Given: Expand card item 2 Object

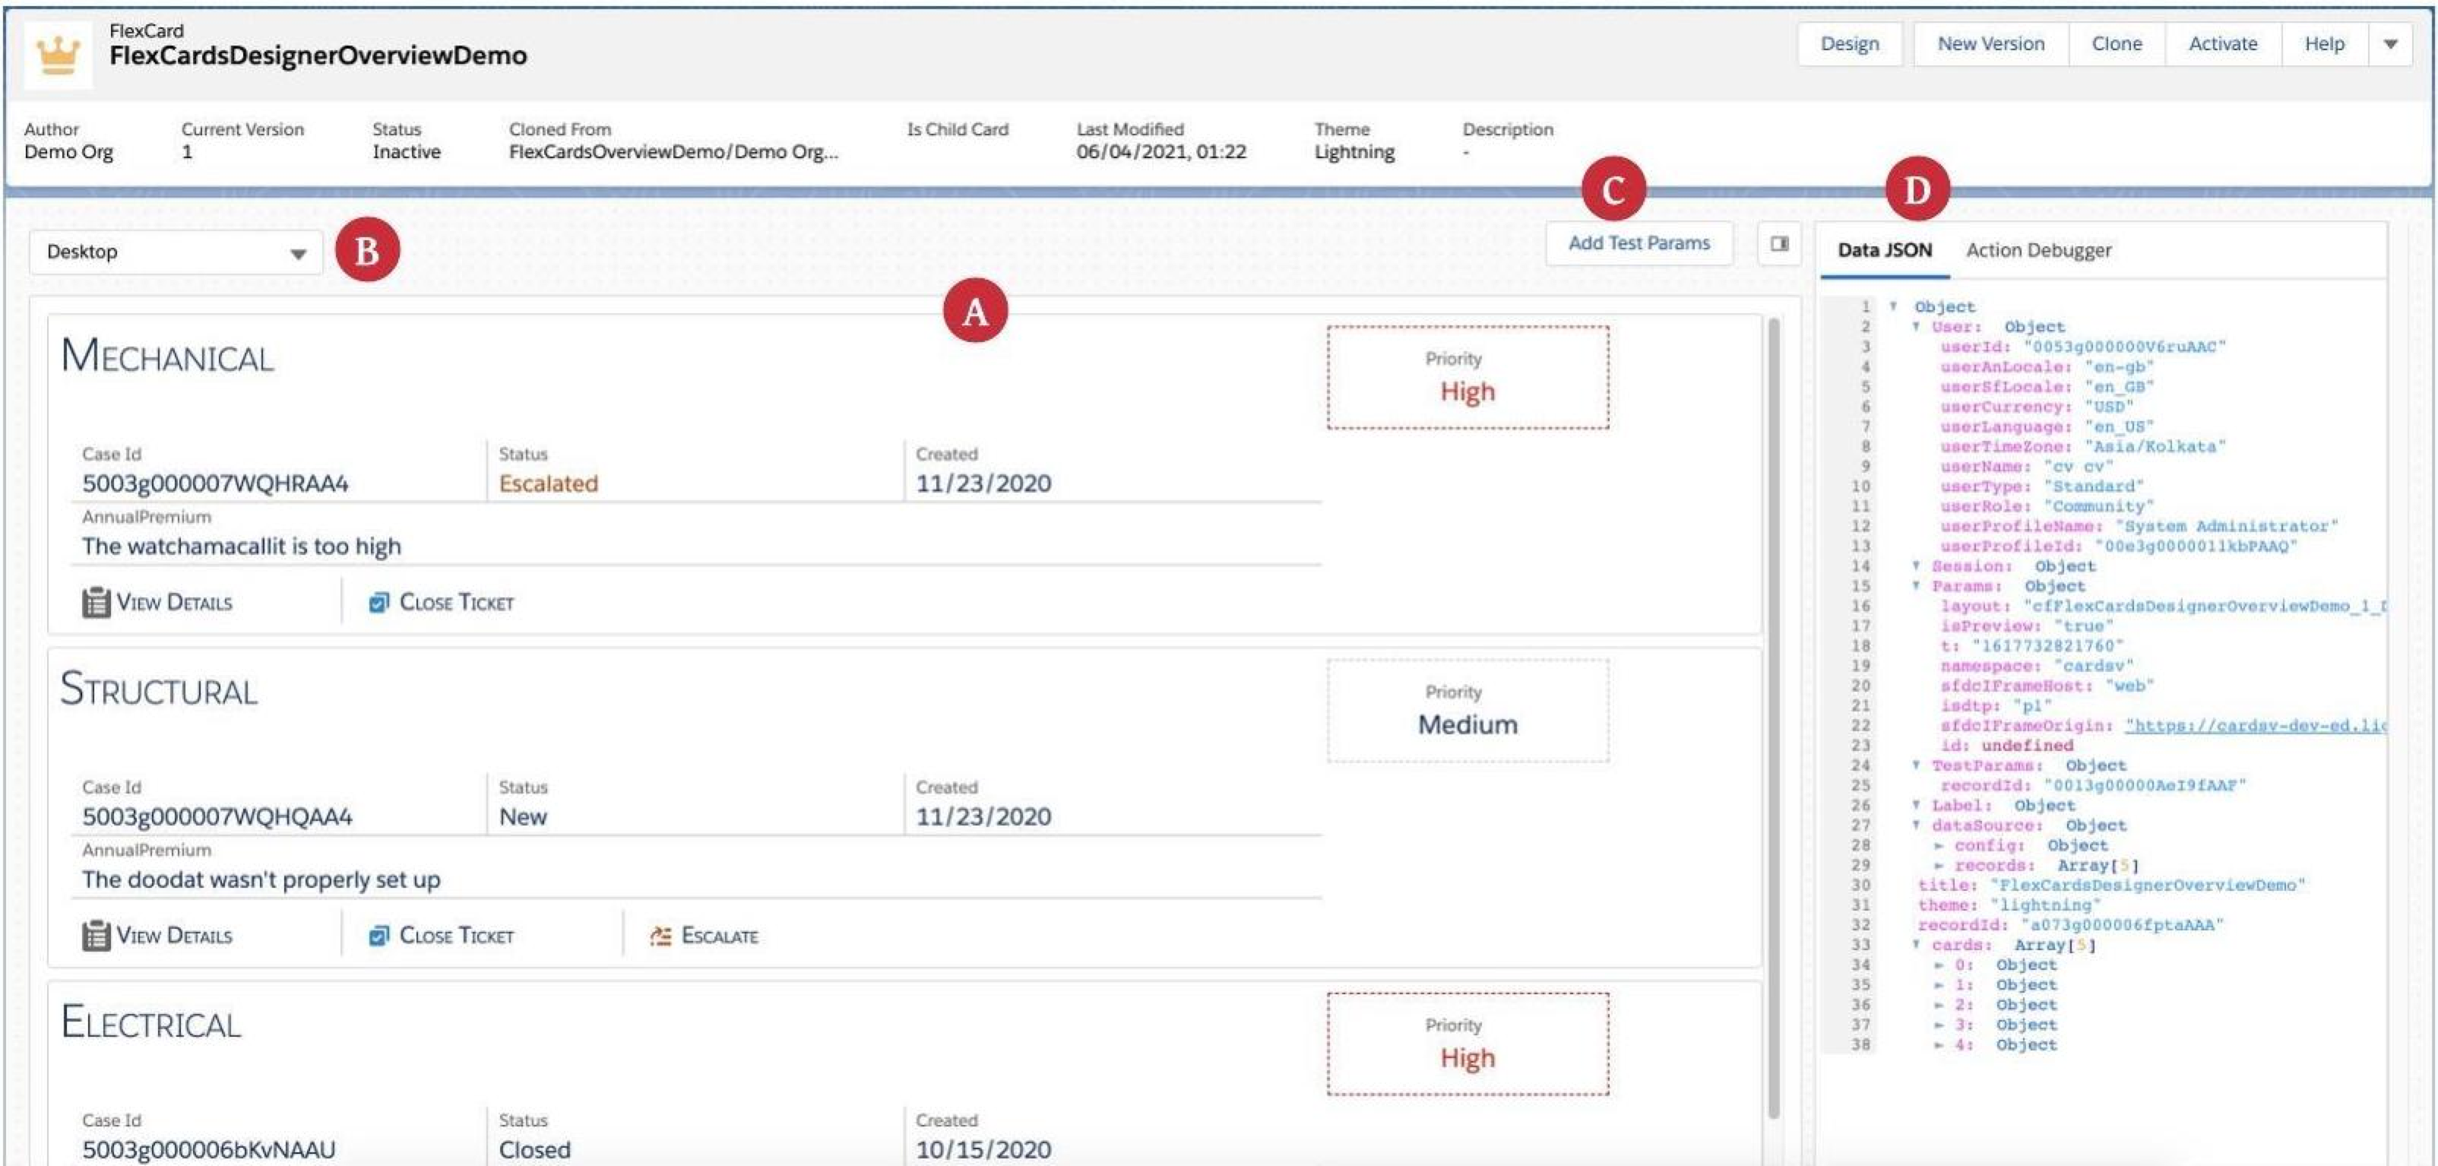Looking at the screenshot, I should [x=1938, y=1004].
